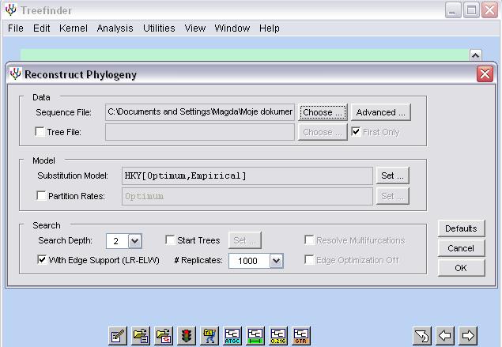Screen dimensions: 502x347
Task: Uncheck the First Only checkbox
Action: [x=356, y=131]
